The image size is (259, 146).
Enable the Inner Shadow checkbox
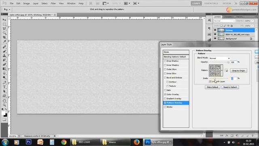[165, 65]
